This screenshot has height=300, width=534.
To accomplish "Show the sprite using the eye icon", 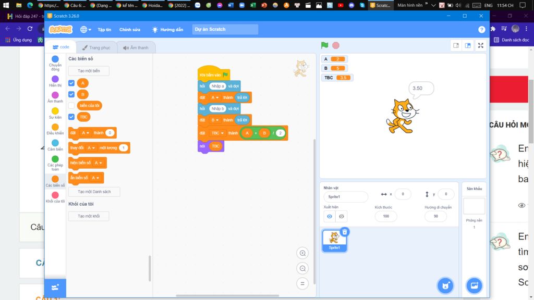I will 330,216.
